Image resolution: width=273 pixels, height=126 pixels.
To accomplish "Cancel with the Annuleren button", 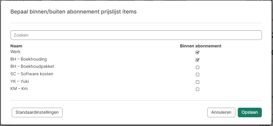I will (x=221, y=112).
